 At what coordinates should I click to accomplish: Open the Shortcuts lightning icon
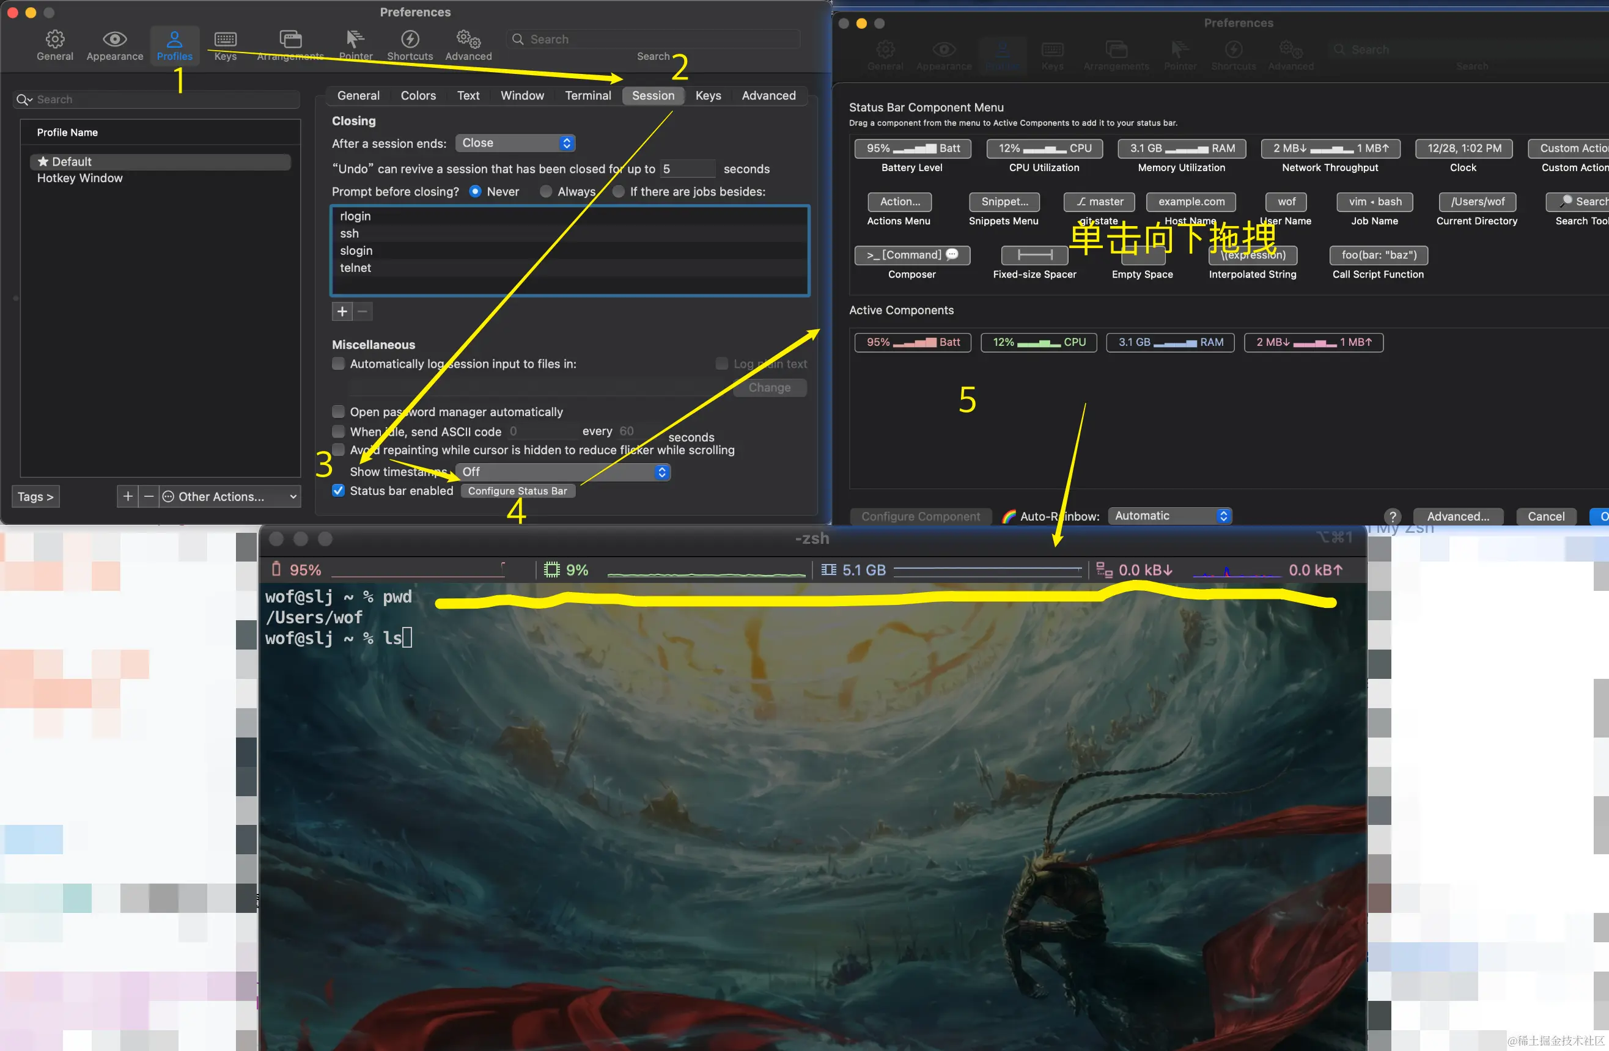click(410, 45)
